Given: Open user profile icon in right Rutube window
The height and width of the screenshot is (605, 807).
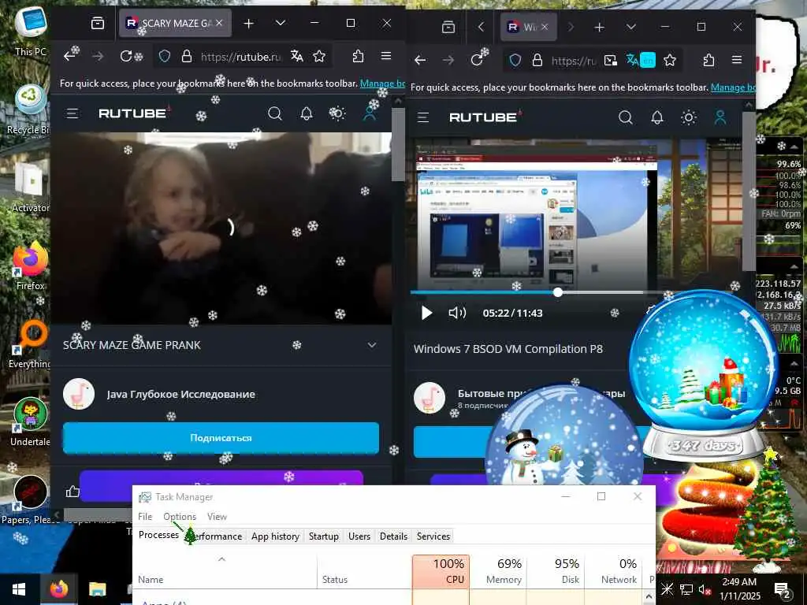Looking at the screenshot, I should pos(720,117).
